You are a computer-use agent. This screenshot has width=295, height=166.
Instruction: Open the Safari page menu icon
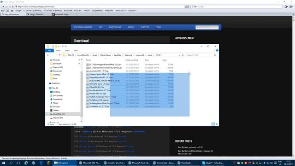[x=286, y=6]
